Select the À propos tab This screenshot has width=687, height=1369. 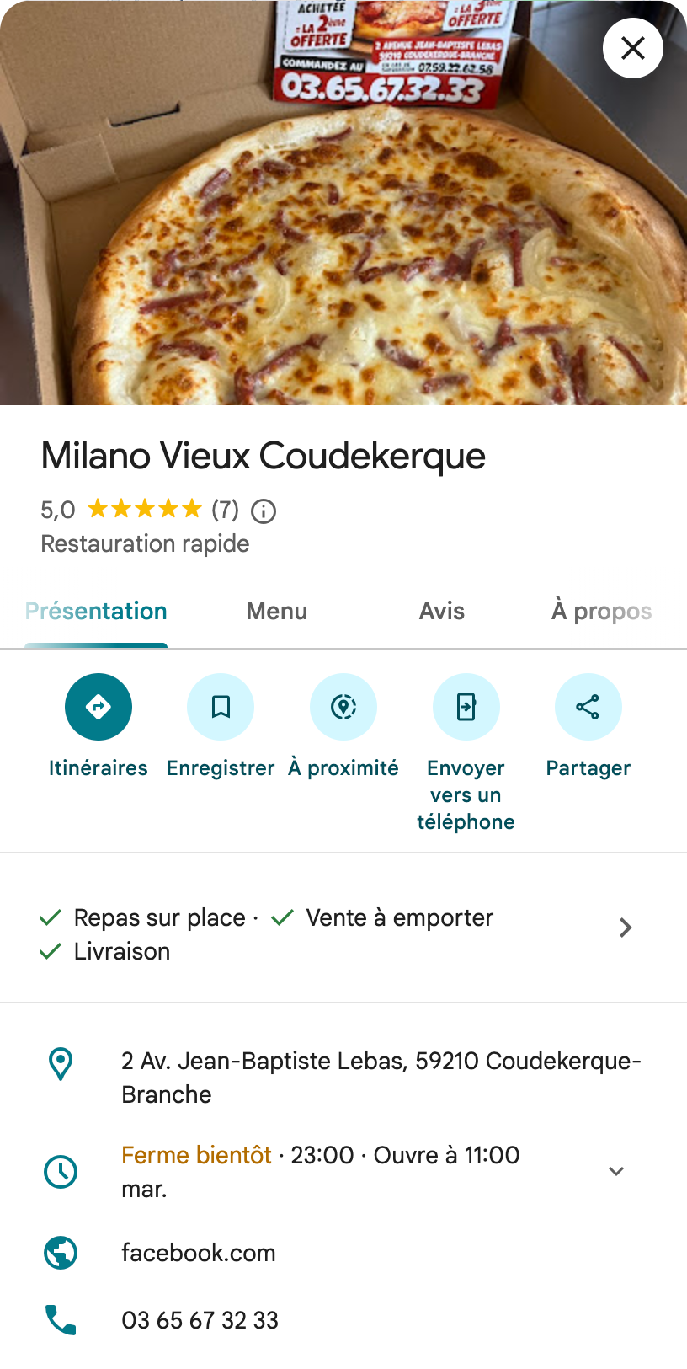tap(601, 612)
